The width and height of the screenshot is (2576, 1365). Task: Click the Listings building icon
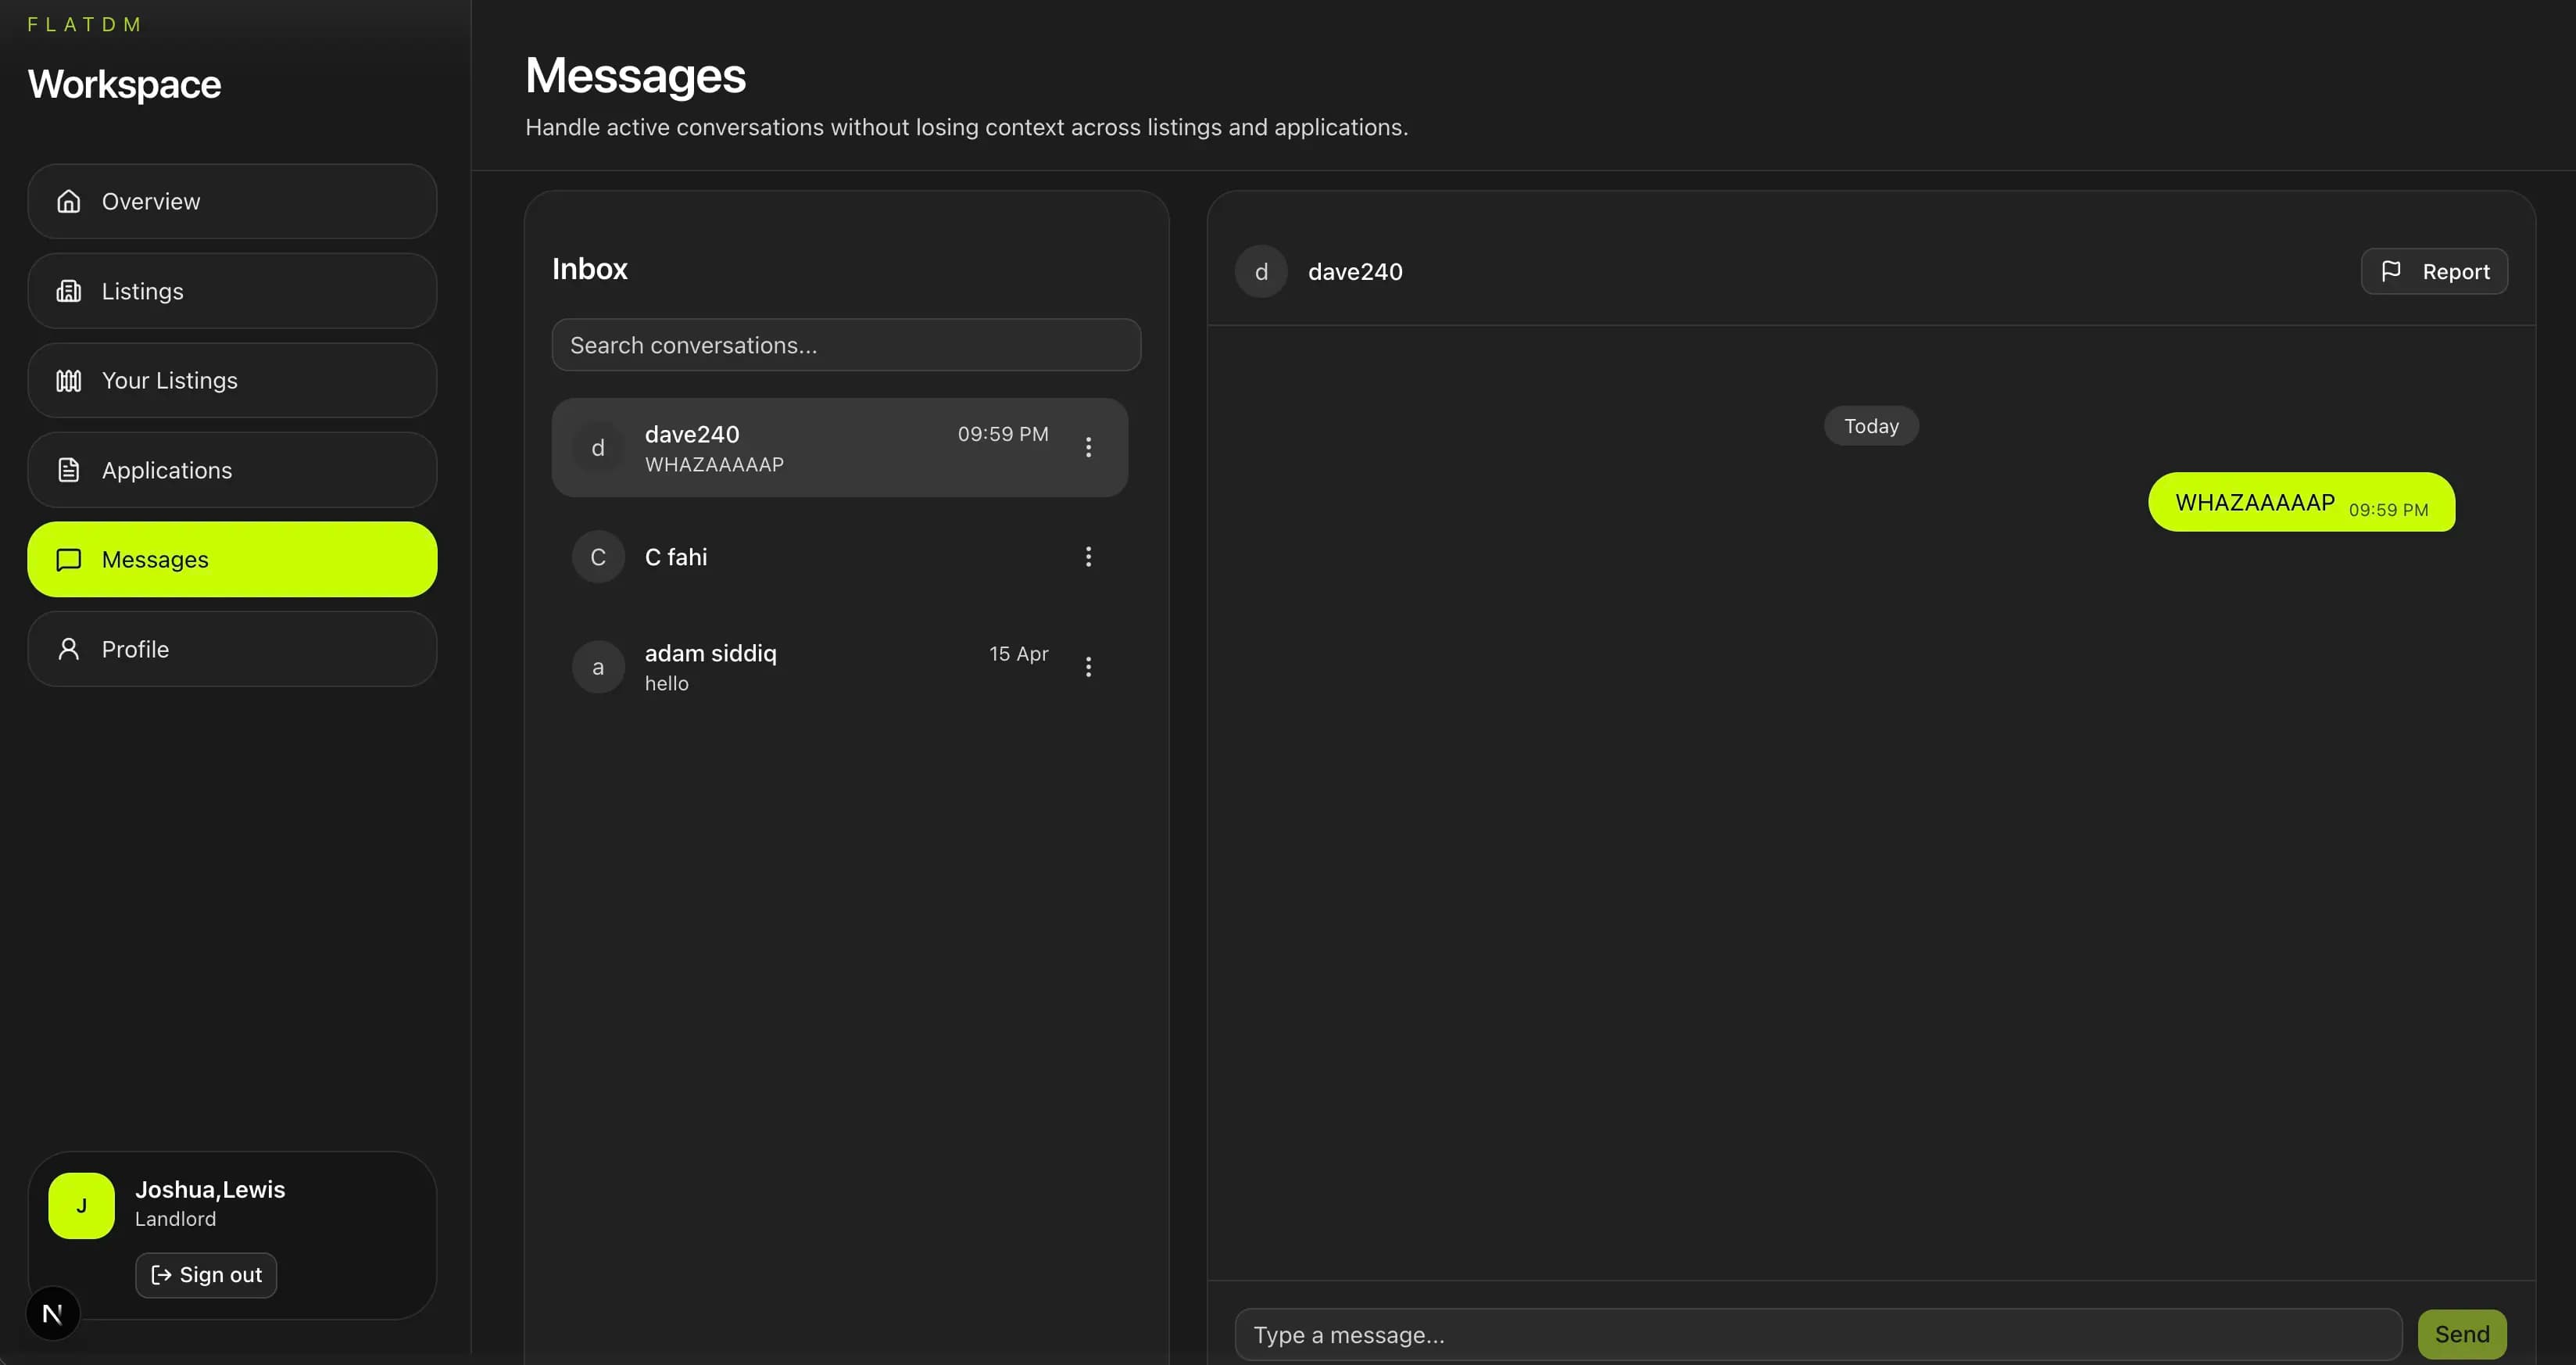point(68,291)
